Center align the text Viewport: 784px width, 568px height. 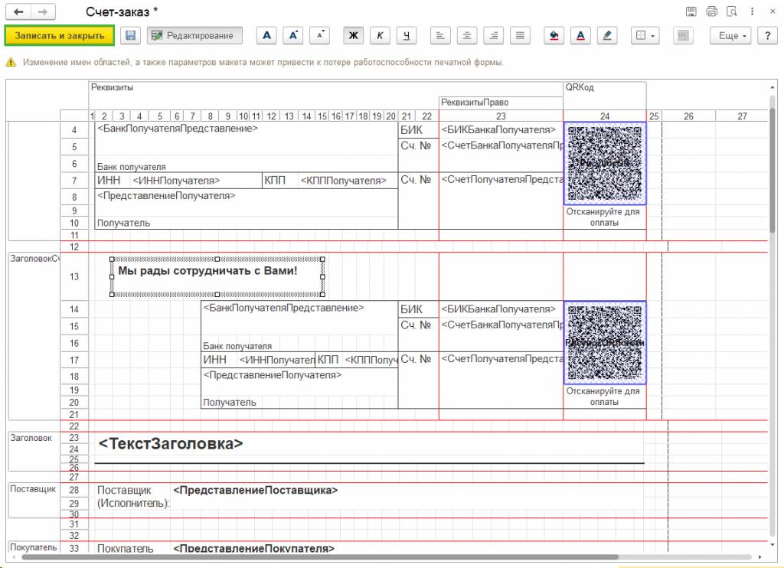pyautogui.click(x=467, y=35)
